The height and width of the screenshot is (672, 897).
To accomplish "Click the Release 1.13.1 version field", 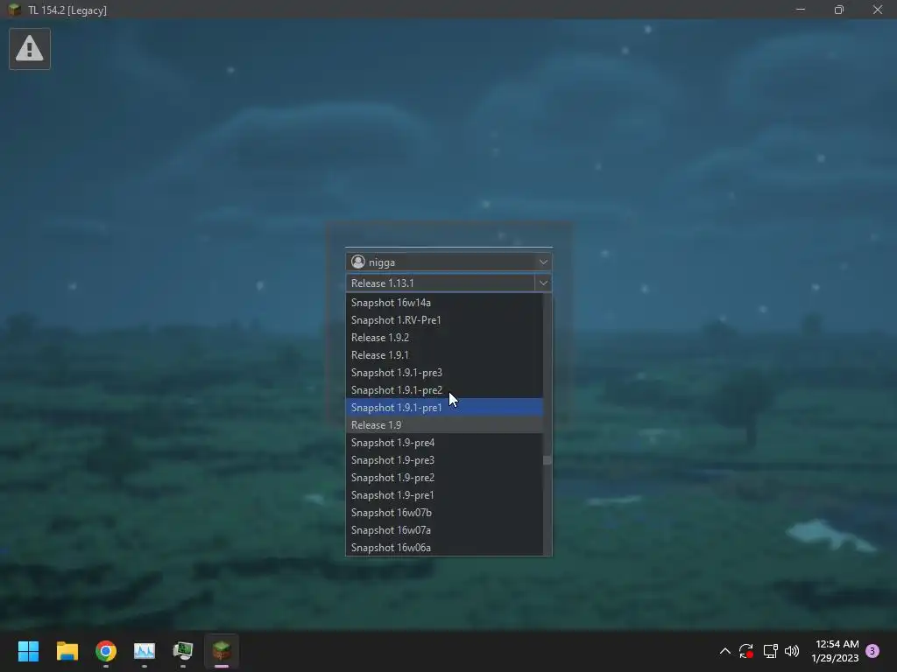I will (x=441, y=283).
